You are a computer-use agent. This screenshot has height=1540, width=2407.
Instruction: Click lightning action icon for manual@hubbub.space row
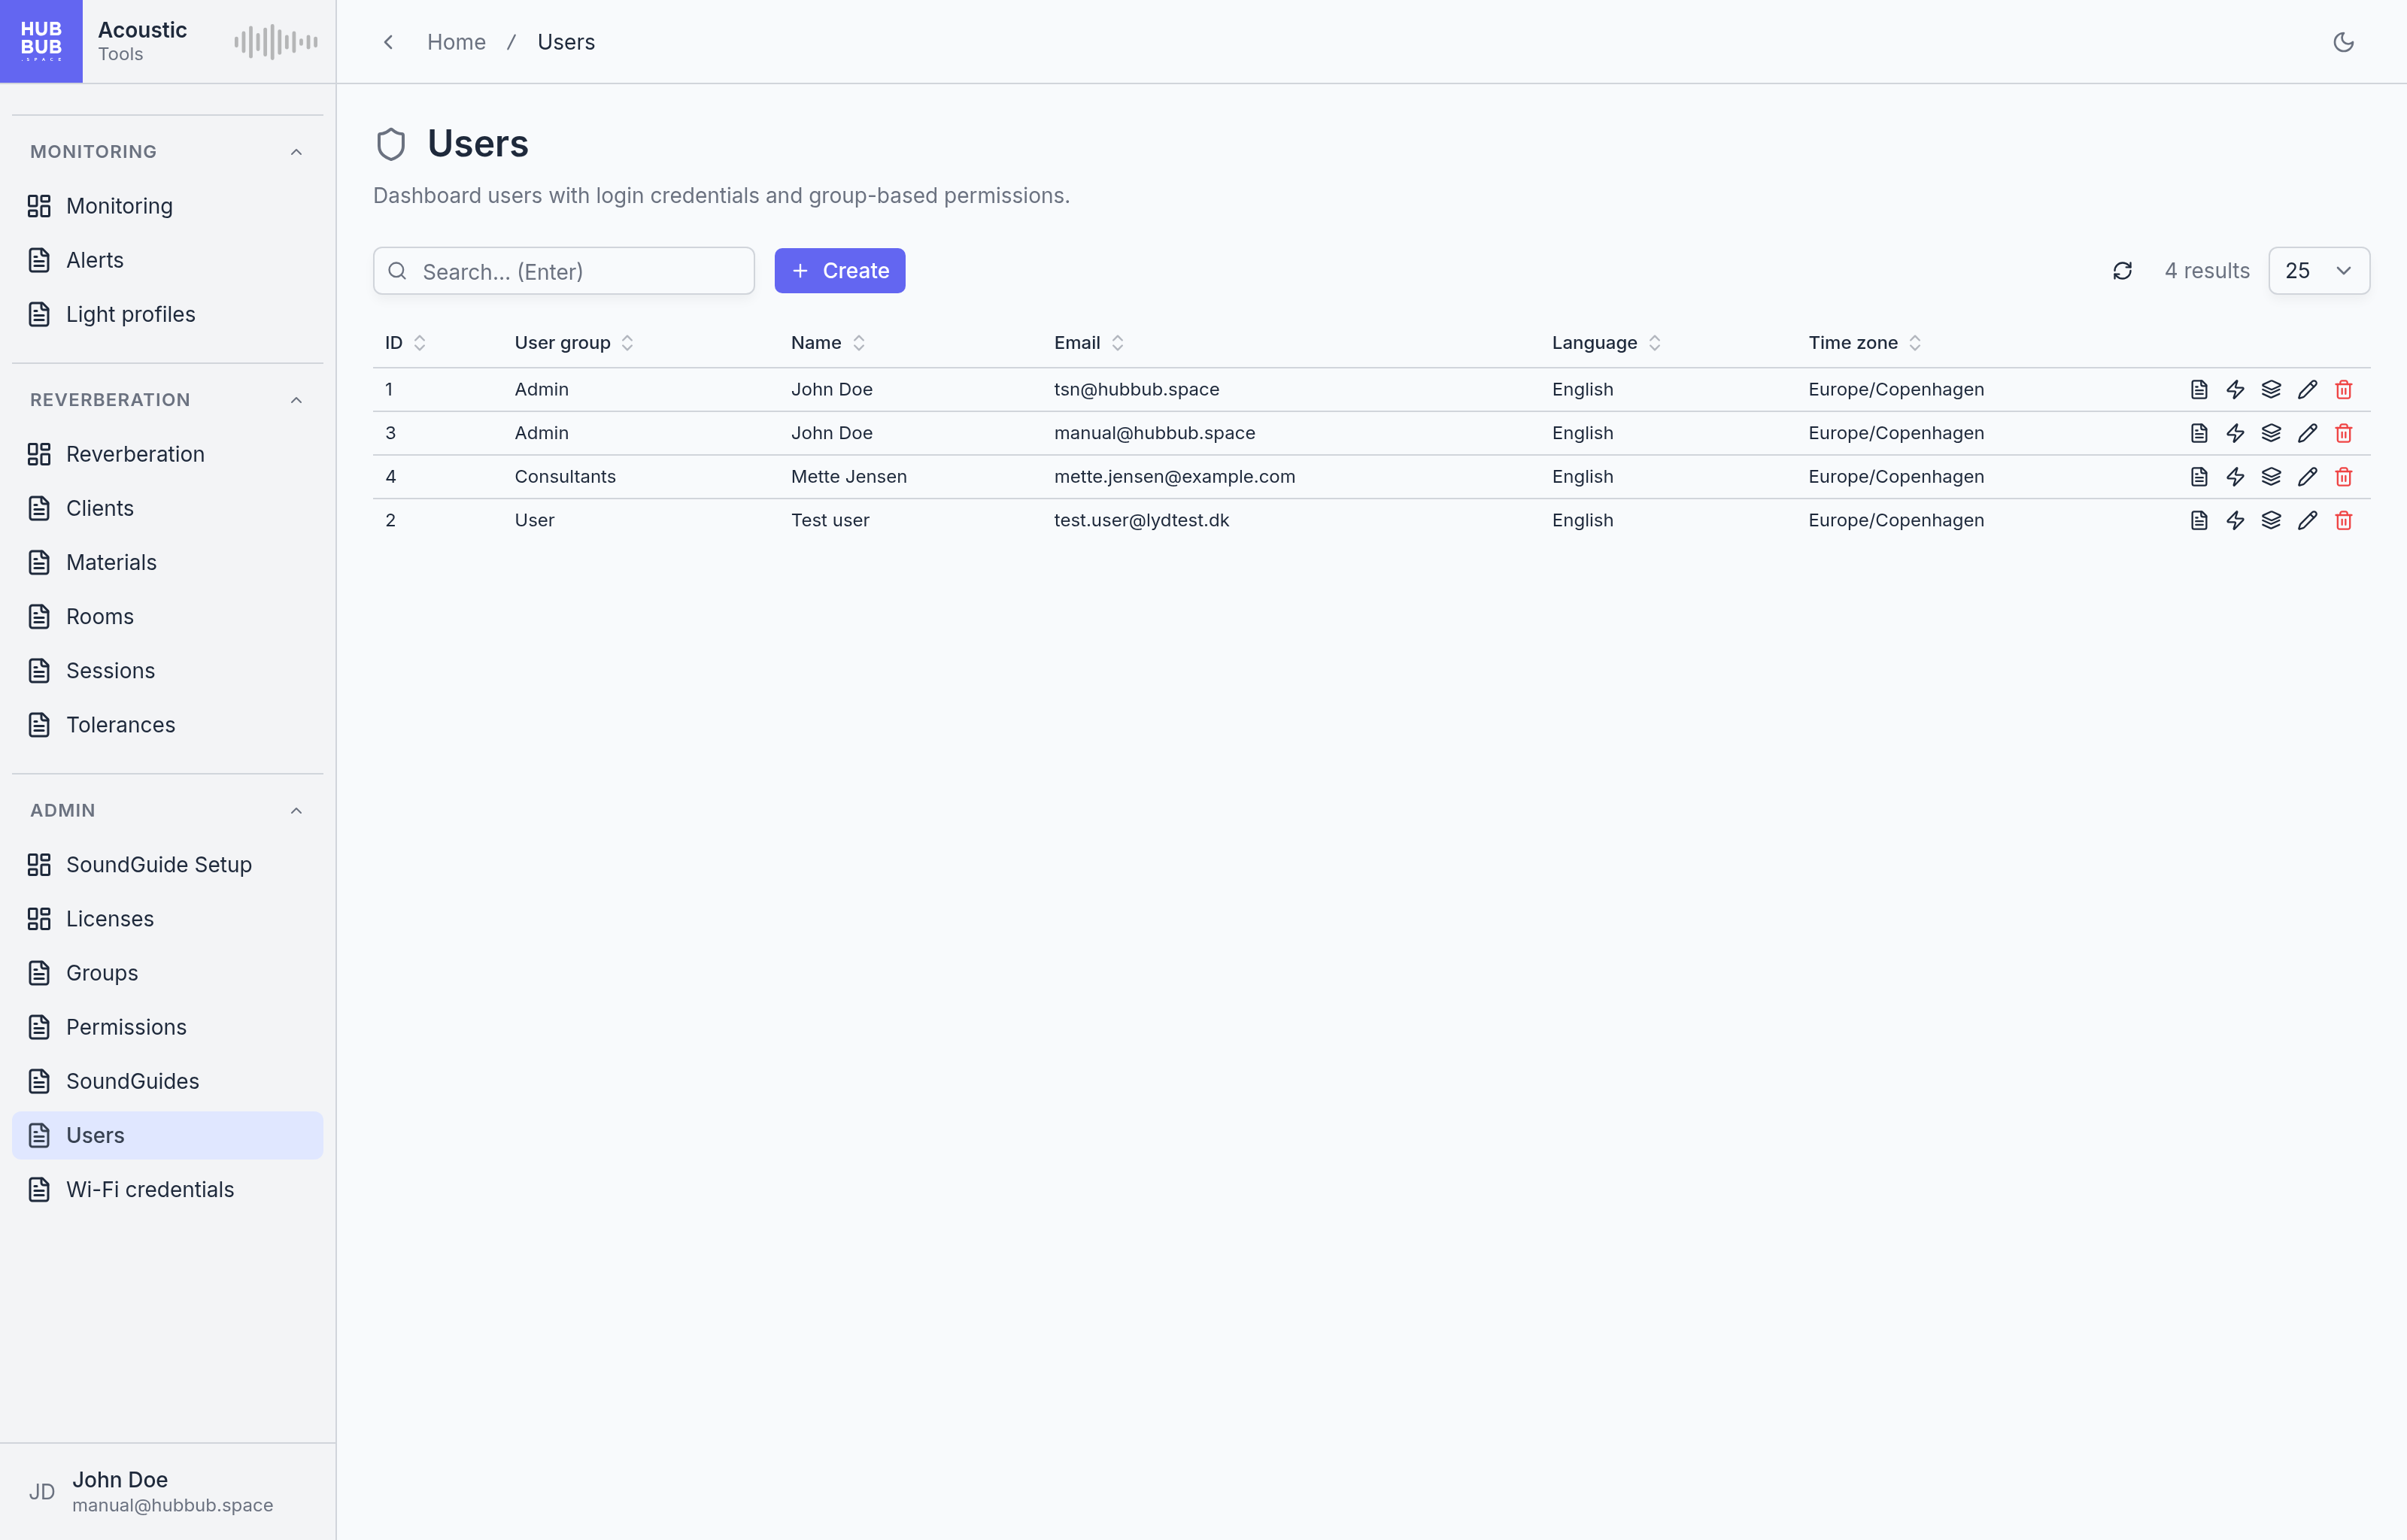click(x=2235, y=433)
